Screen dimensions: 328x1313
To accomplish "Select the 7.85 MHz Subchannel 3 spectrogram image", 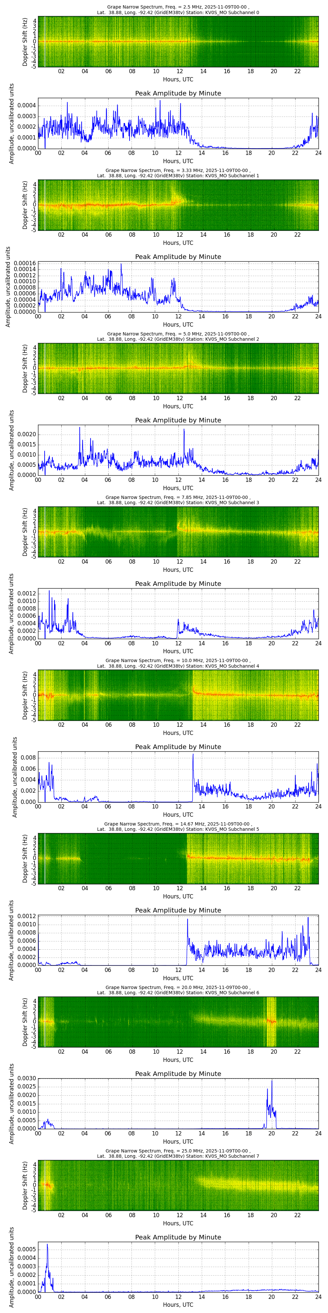I will pos(178,532).
